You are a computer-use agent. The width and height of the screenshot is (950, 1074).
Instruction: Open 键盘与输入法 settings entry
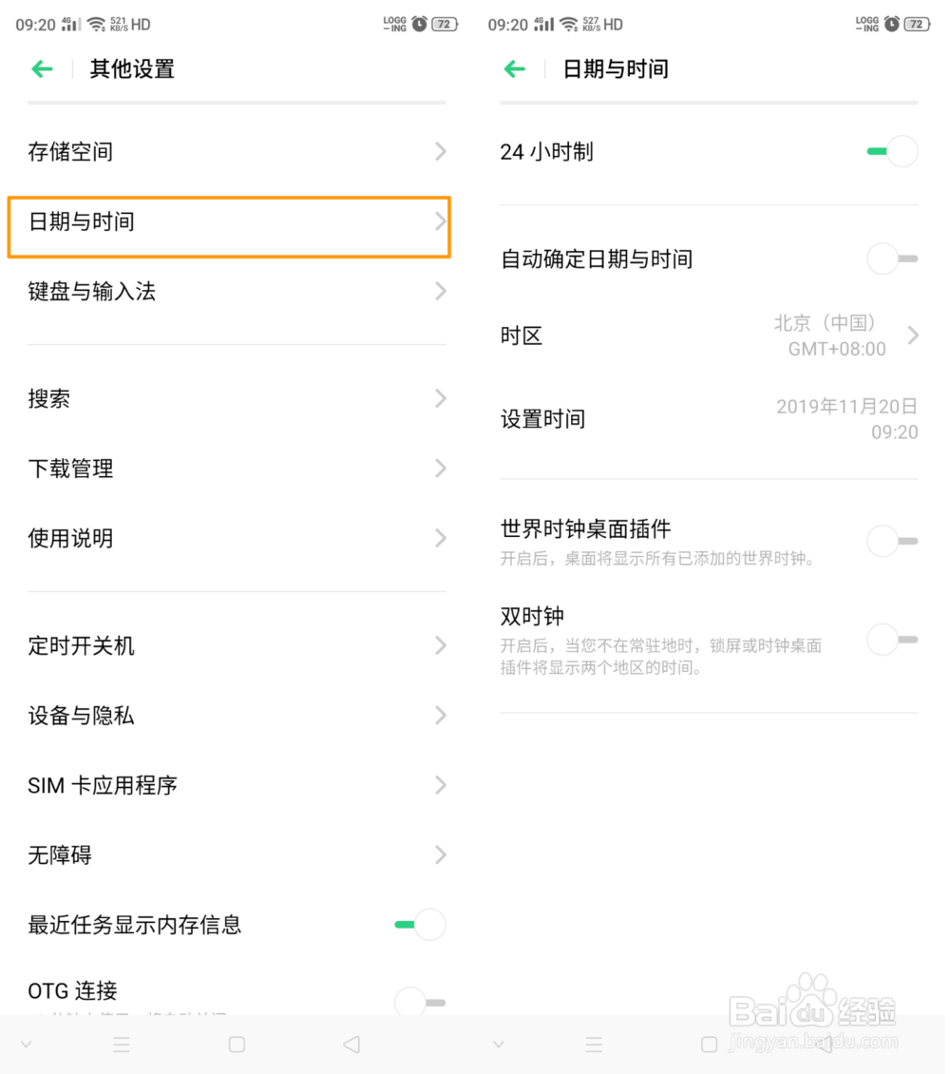point(228,292)
